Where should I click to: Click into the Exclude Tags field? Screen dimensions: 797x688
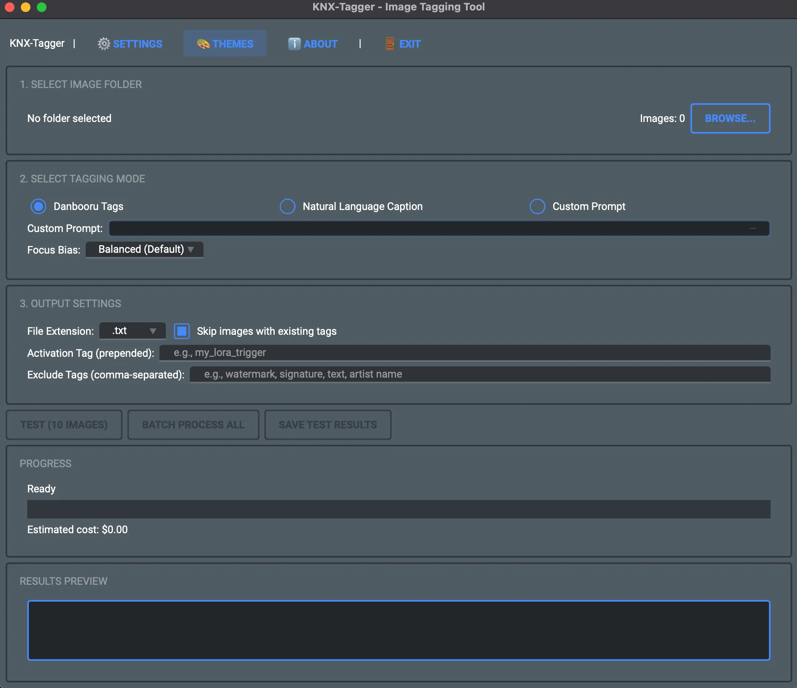point(480,374)
